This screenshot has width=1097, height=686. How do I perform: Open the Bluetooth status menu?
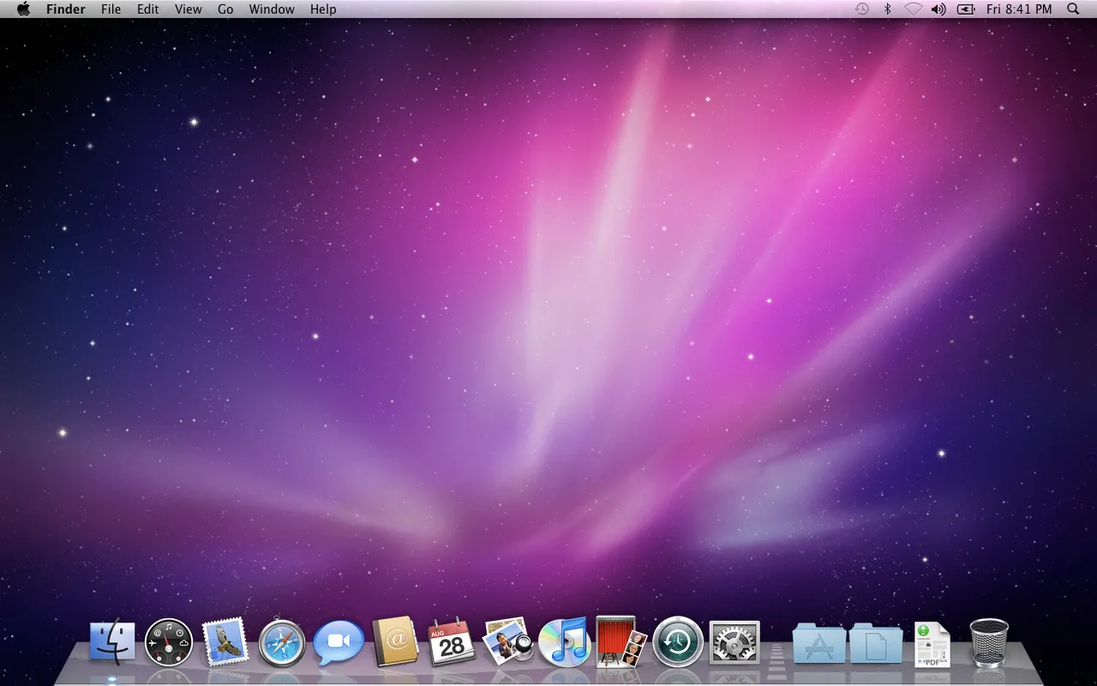pos(887,9)
